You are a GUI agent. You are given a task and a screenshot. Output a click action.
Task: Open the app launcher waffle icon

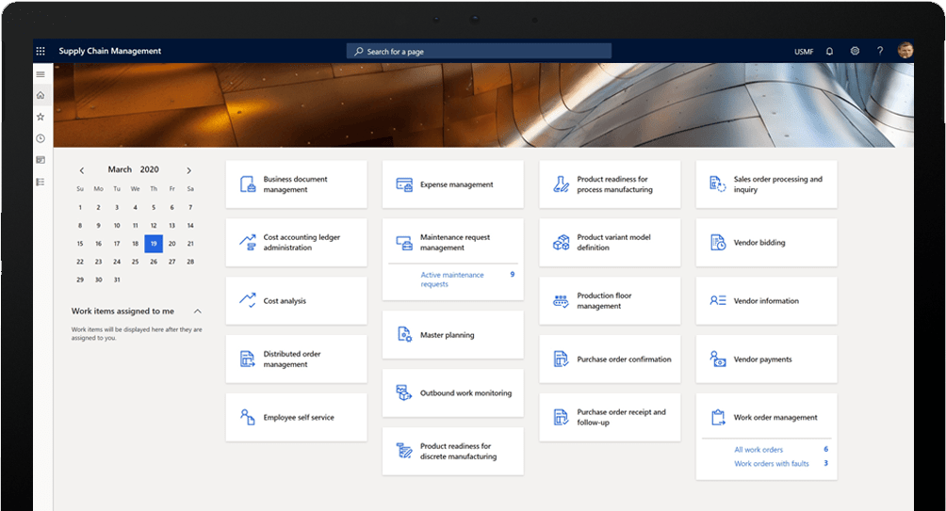click(41, 51)
